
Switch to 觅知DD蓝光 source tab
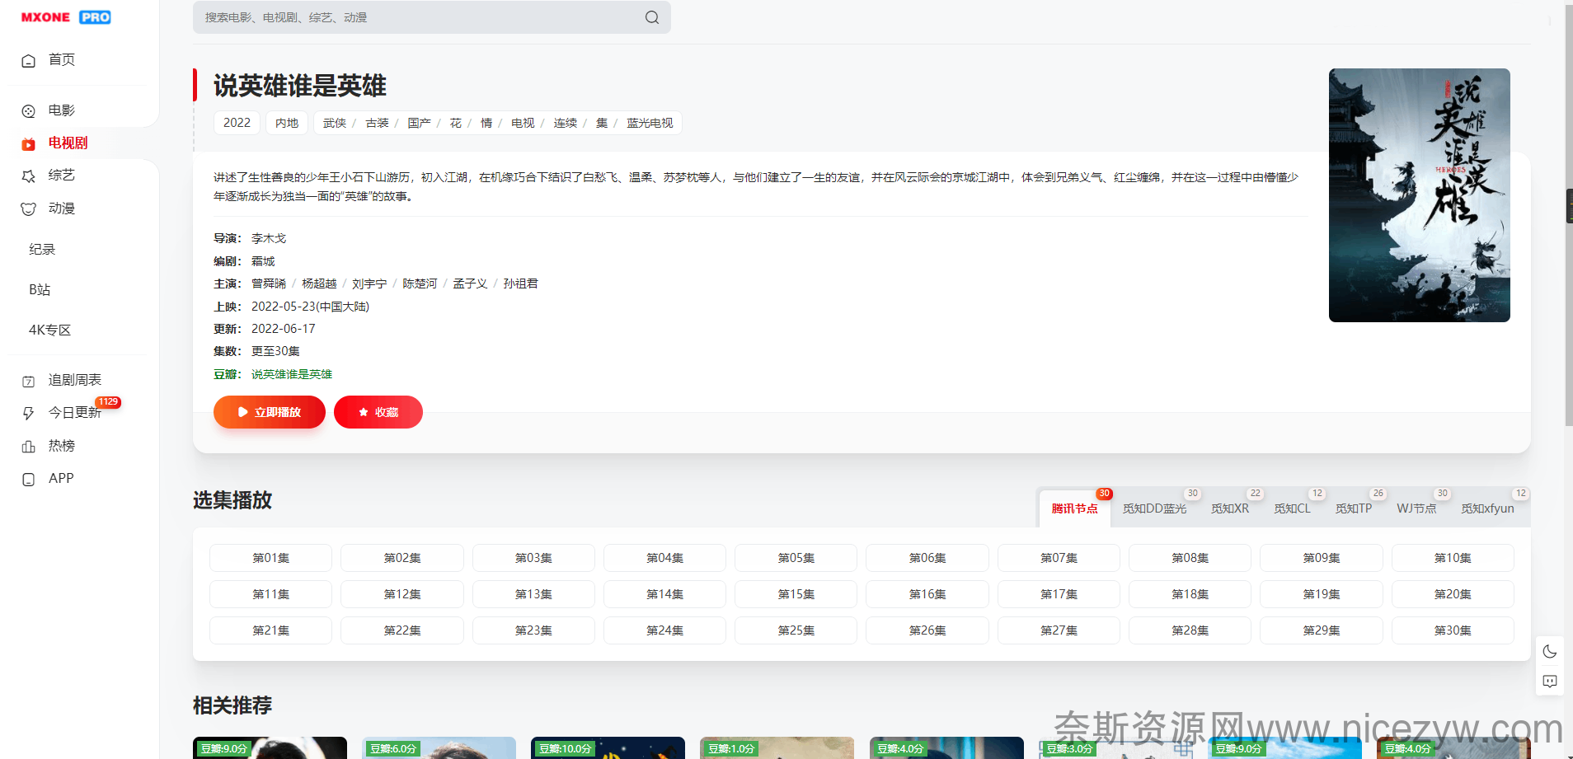pos(1154,508)
